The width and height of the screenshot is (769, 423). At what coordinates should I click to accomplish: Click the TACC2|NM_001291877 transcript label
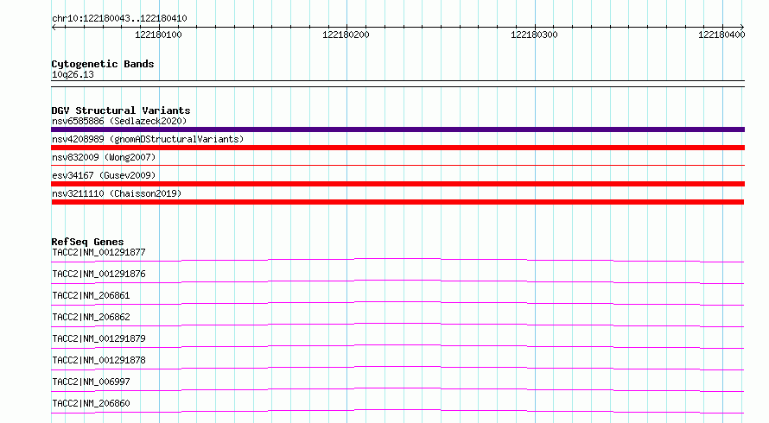click(x=99, y=252)
